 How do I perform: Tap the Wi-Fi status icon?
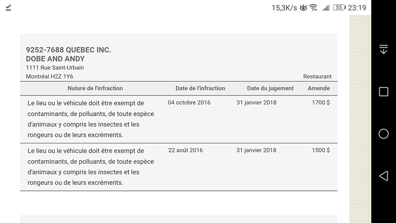(x=313, y=7)
